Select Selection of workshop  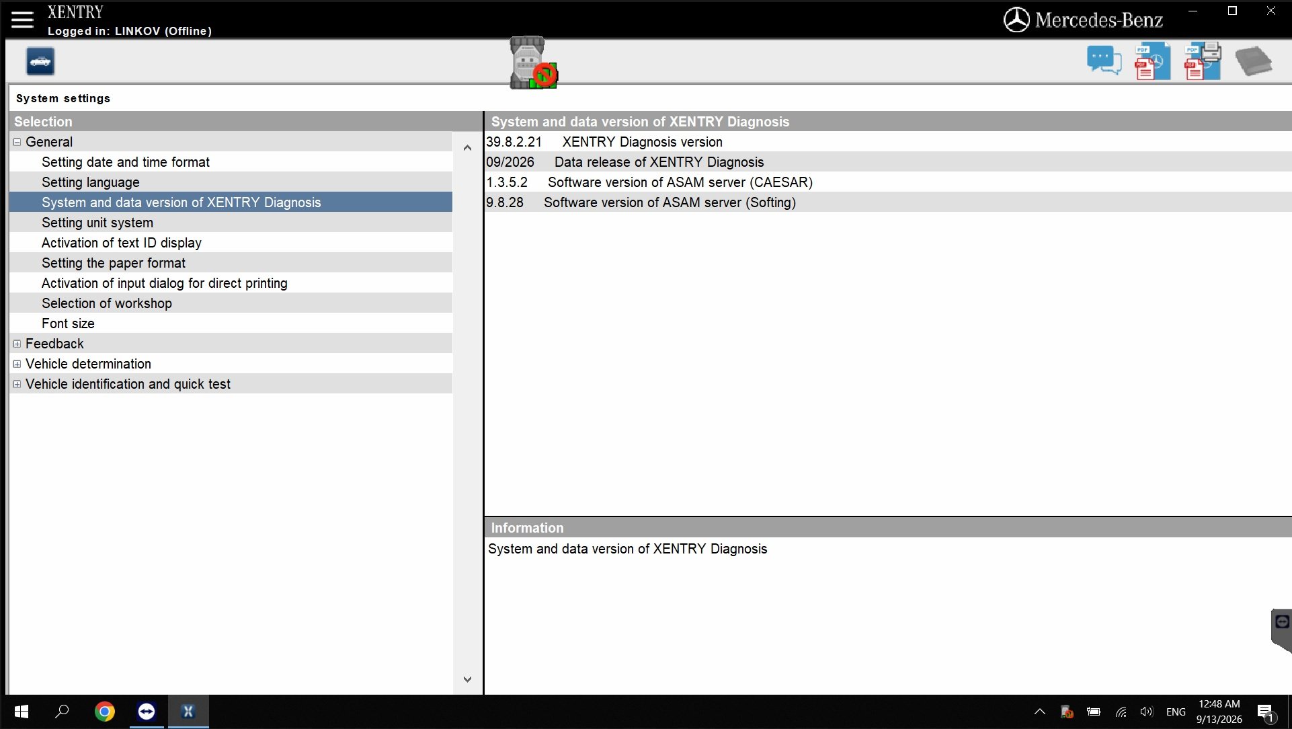click(231, 303)
